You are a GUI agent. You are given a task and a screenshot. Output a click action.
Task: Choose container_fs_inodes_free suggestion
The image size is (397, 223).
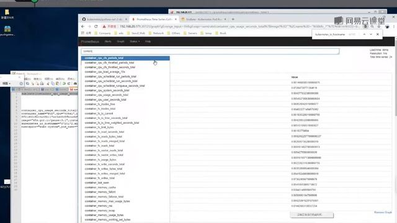click(x=125, y=104)
